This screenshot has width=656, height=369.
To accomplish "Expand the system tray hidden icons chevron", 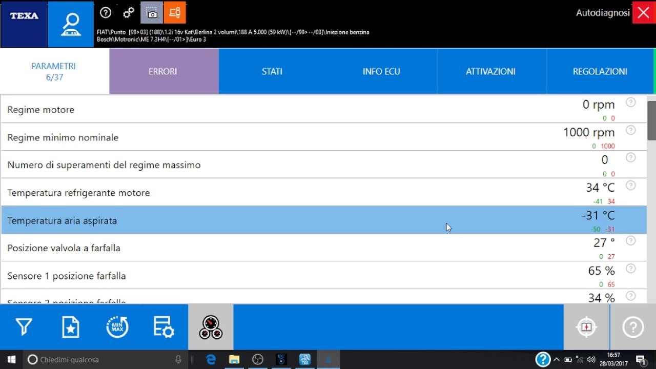I will pos(557,360).
